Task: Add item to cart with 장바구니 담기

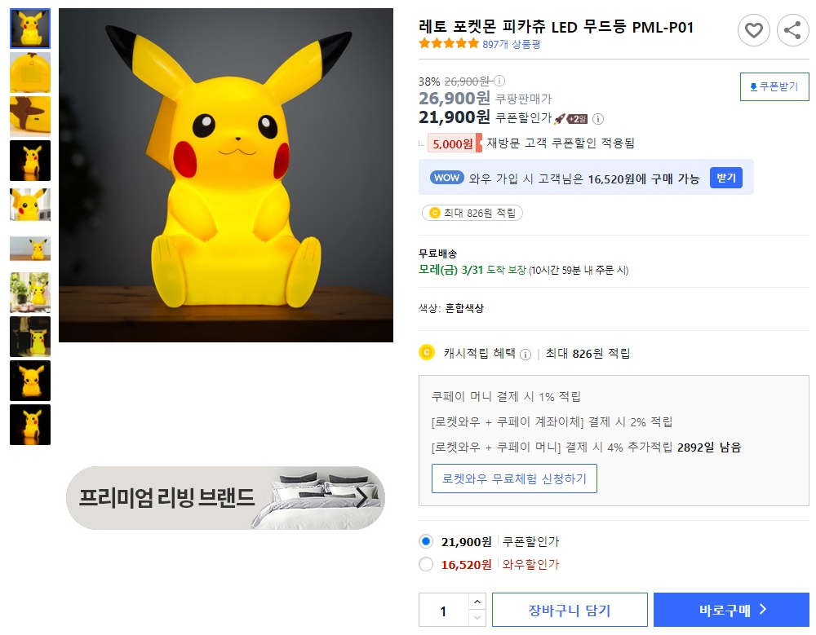Action: [x=570, y=609]
